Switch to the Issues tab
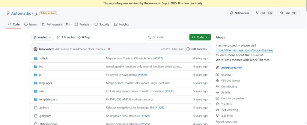307x125 pixels. (x=31, y=24)
